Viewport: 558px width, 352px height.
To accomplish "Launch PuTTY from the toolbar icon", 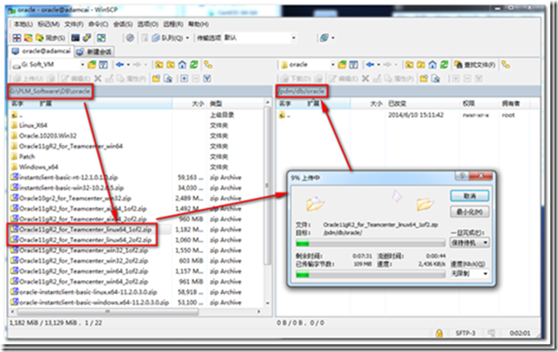I will tap(87, 38).
